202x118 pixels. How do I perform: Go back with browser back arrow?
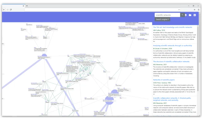4,9
